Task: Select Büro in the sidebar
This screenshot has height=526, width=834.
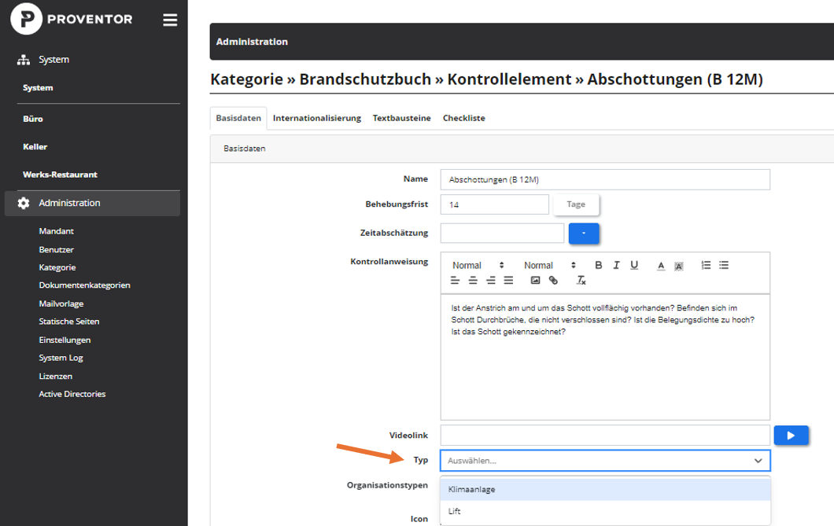Action: [33, 119]
